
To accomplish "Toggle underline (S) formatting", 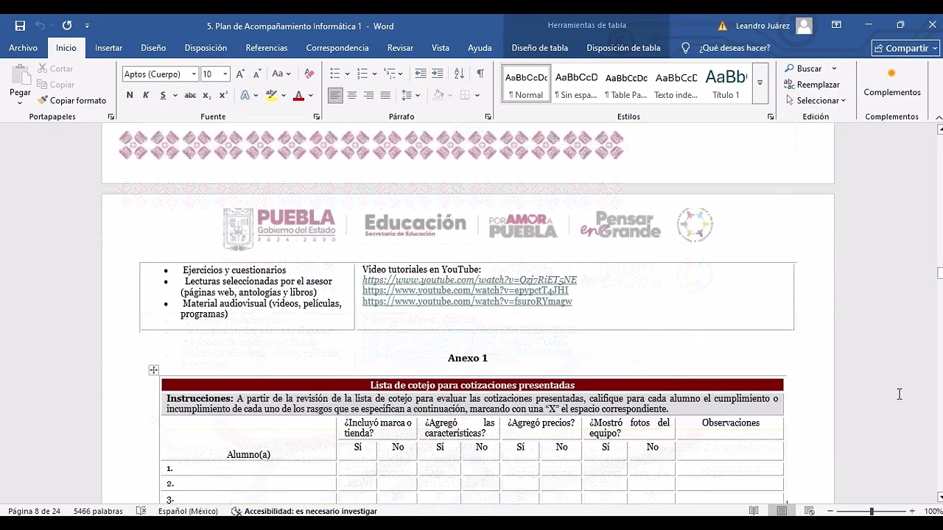I will tap(163, 95).
